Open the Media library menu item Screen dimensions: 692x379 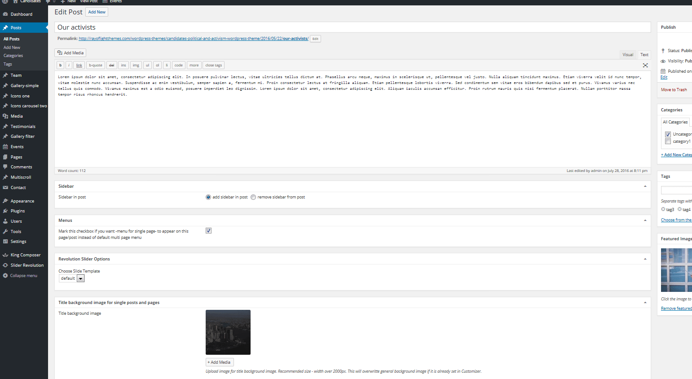pyautogui.click(x=17, y=116)
